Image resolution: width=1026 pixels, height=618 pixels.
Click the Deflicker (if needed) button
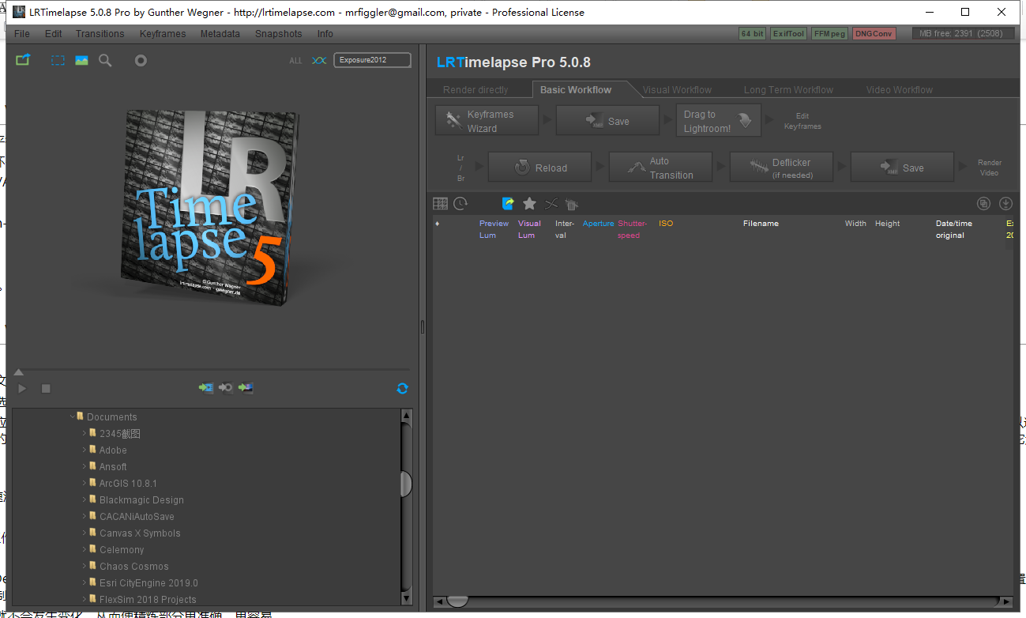point(781,168)
